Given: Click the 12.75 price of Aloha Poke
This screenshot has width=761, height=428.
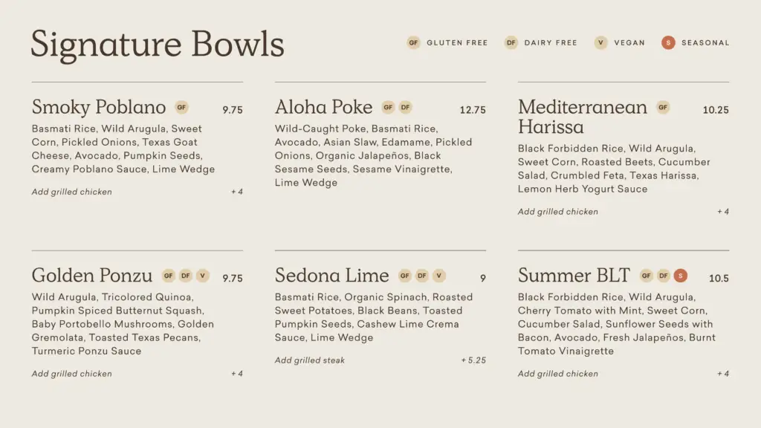Looking at the screenshot, I should tap(473, 110).
